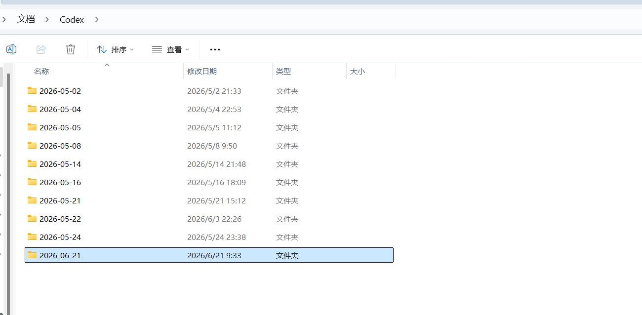
Task: Select folder name 2026-05-04
Action: point(60,110)
